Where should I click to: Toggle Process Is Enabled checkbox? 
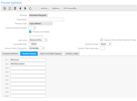[30, 32]
